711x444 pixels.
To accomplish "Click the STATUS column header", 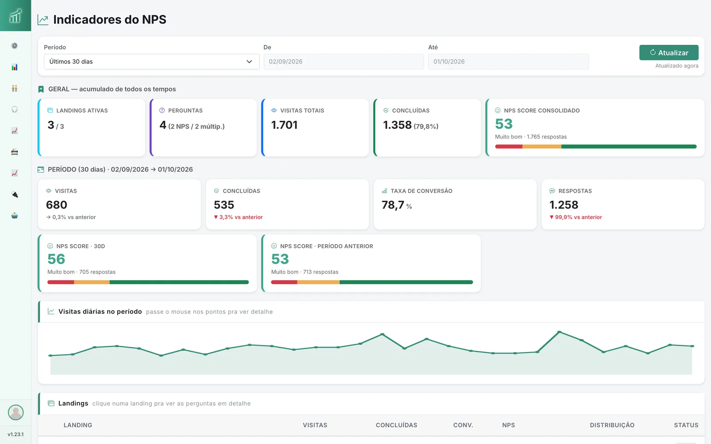I will pyautogui.click(x=686, y=425).
